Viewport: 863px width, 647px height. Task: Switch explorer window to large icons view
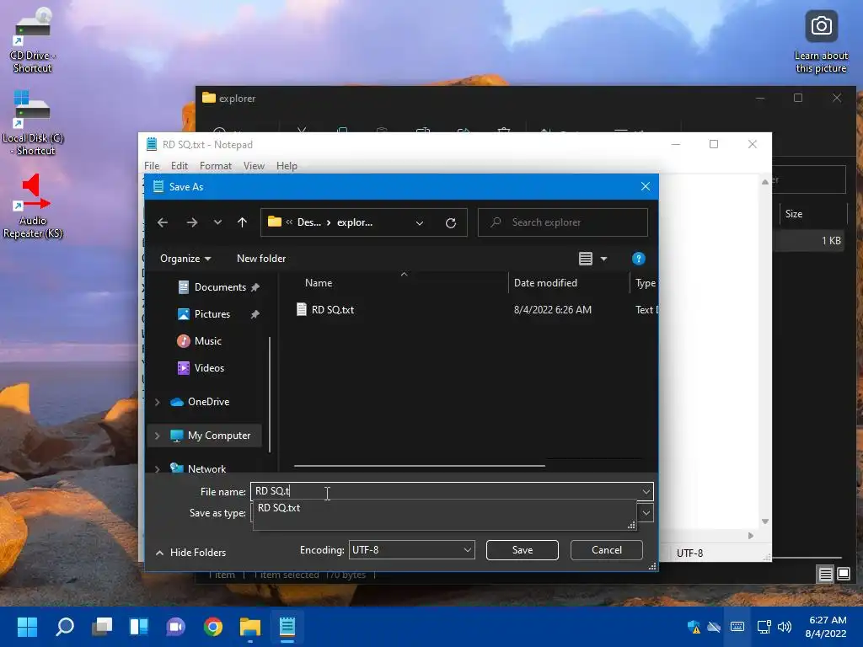(x=844, y=575)
